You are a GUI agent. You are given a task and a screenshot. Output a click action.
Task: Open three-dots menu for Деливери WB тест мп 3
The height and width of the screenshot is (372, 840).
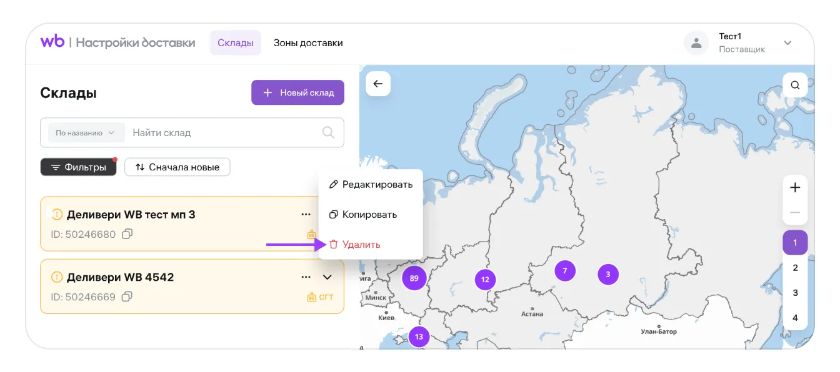coord(306,215)
